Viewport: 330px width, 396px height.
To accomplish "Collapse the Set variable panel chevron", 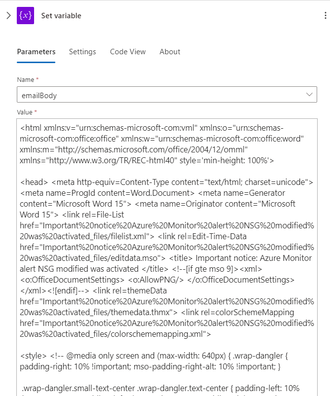I will pos(8,16).
